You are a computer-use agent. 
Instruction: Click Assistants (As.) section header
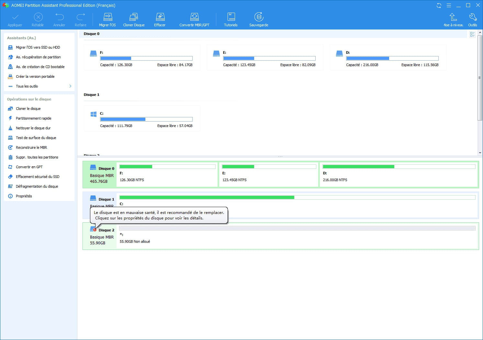[21, 38]
